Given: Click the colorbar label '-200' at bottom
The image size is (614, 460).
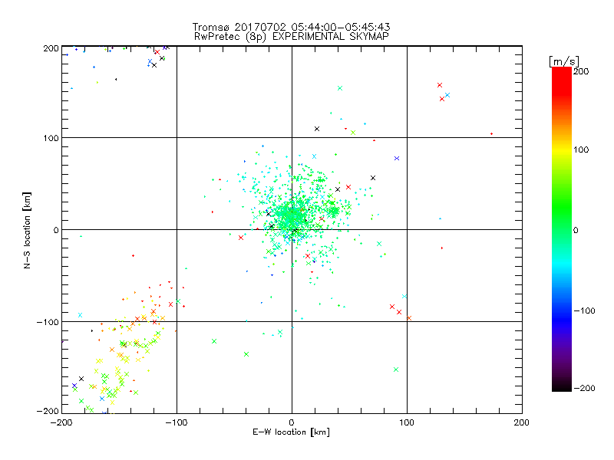Looking at the screenshot, I should [584, 388].
